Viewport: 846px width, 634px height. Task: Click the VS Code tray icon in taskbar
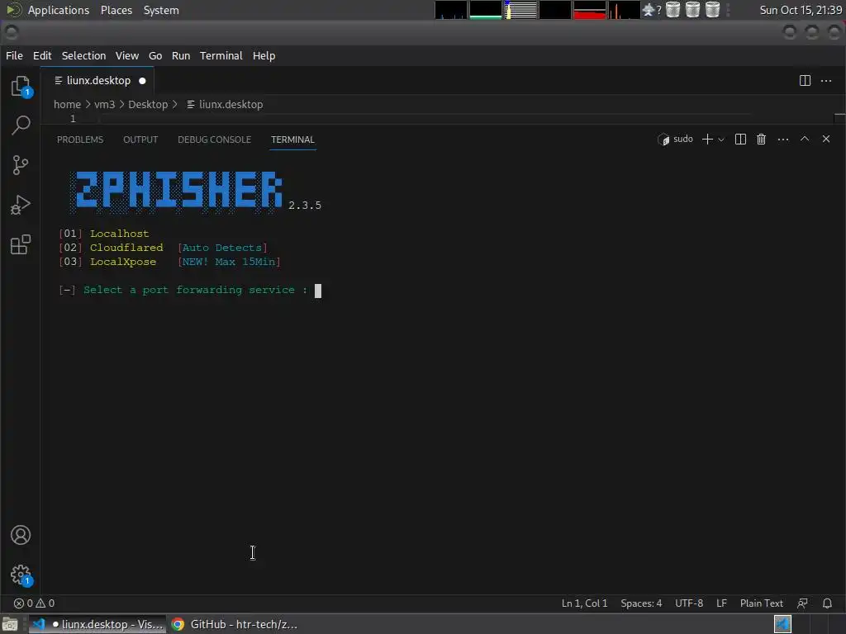pos(782,624)
